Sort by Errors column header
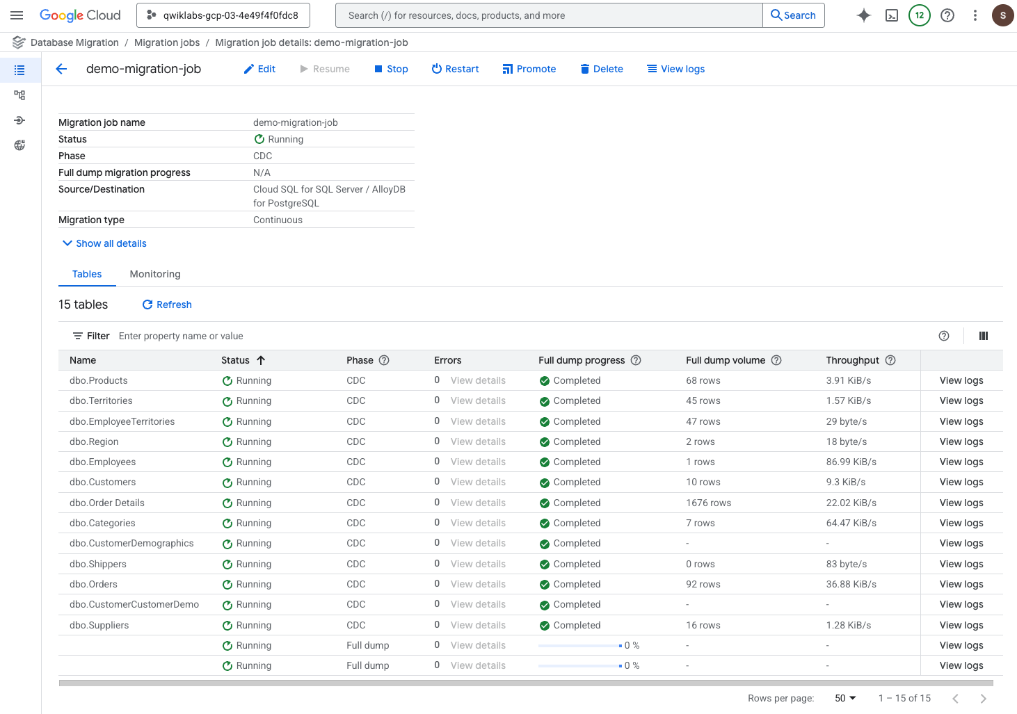Screen dimensions: 1017x714 [448, 360]
